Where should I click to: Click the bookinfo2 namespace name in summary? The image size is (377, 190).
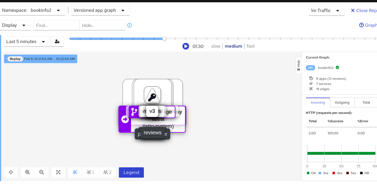326,68
